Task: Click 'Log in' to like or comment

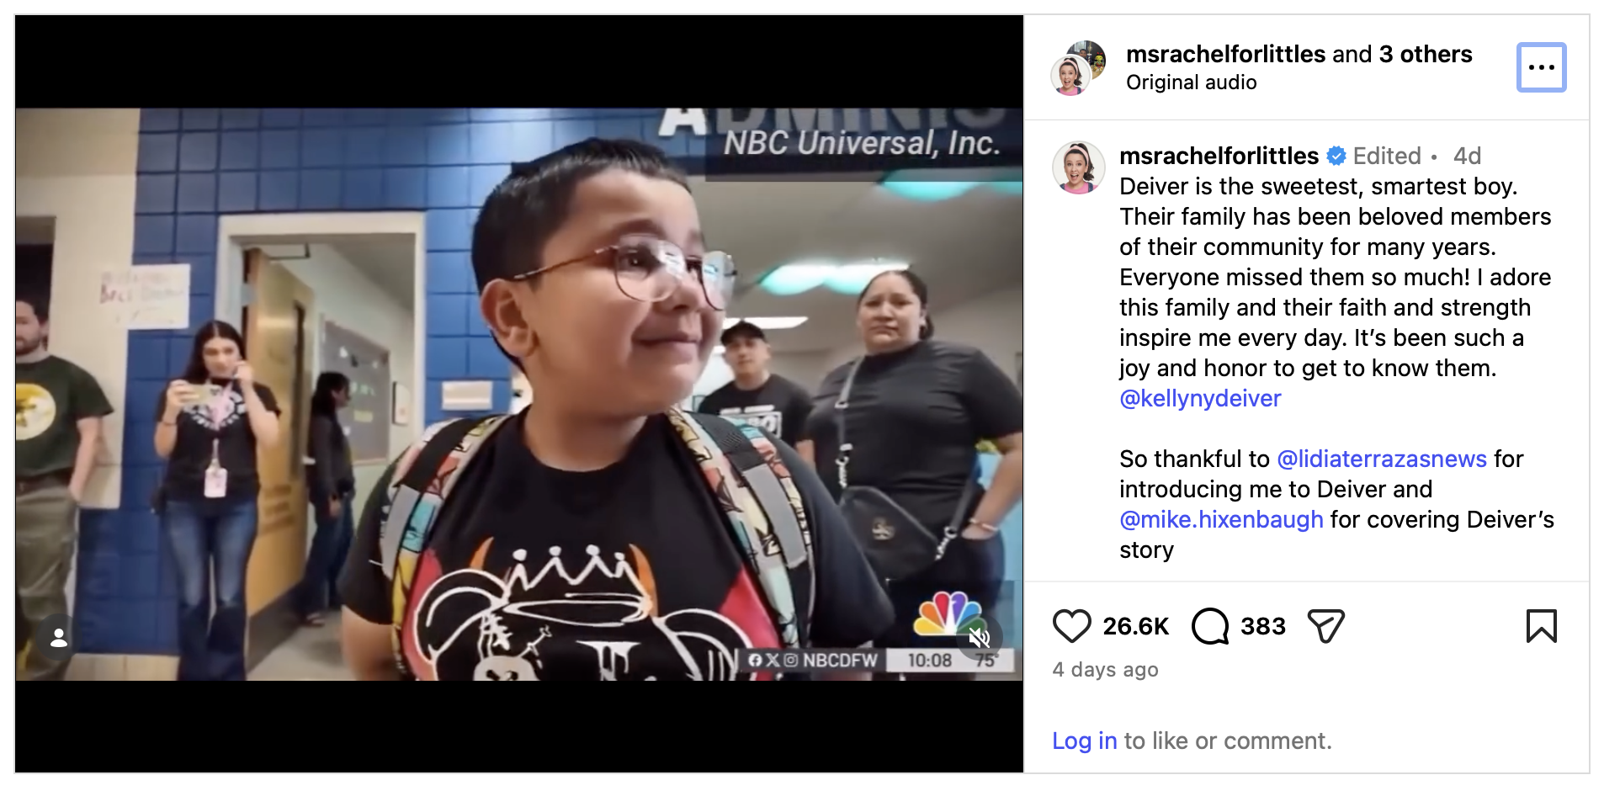Action: pyautogui.click(x=1084, y=741)
